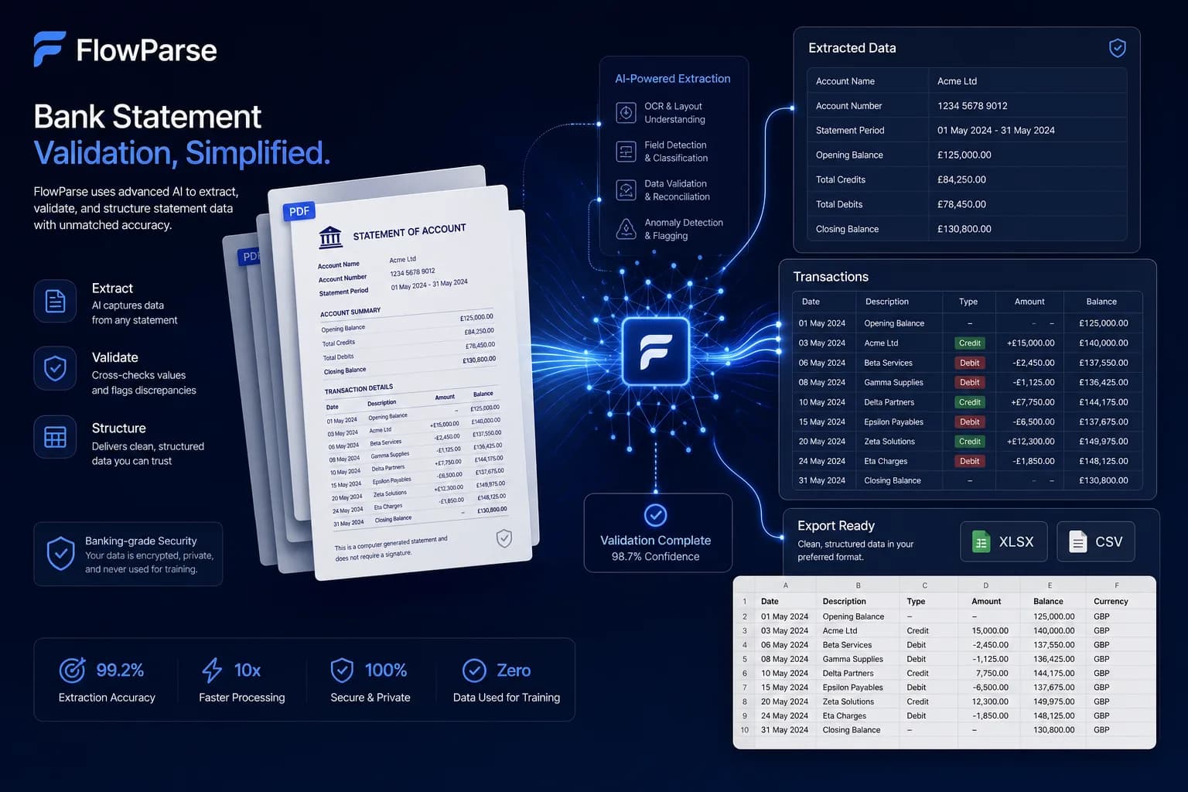Click the Credit badge for Delta Partners transaction

click(x=969, y=402)
